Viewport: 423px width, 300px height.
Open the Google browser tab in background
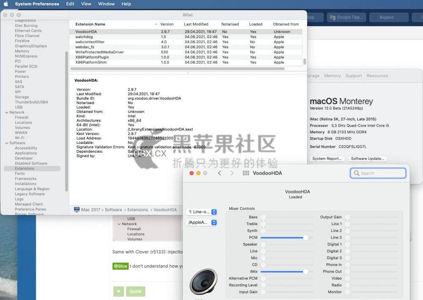(x=347, y=17)
